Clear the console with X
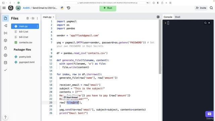Image resolution: width=215 pixels, height=121 pixels. [x=209, y=23]
